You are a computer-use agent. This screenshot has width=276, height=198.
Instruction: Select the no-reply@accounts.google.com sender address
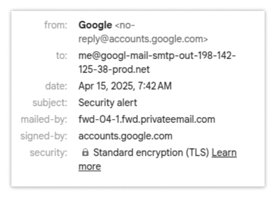(x=143, y=39)
